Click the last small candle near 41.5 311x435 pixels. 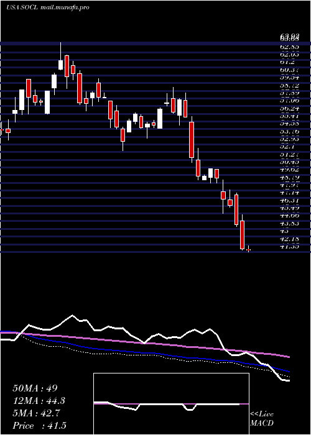point(249,249)
